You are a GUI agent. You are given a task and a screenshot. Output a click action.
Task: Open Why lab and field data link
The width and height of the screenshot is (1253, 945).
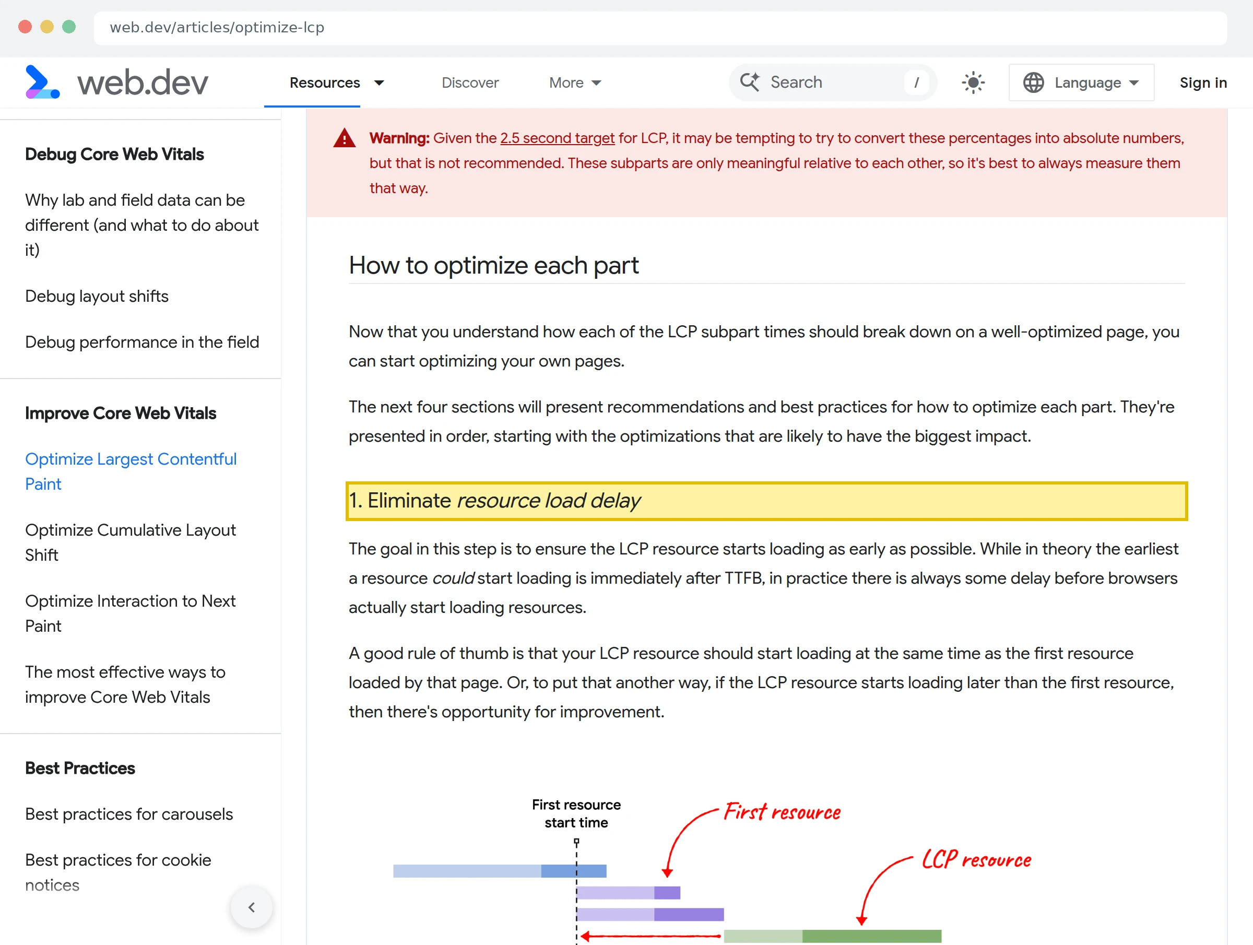click(141, 225)
